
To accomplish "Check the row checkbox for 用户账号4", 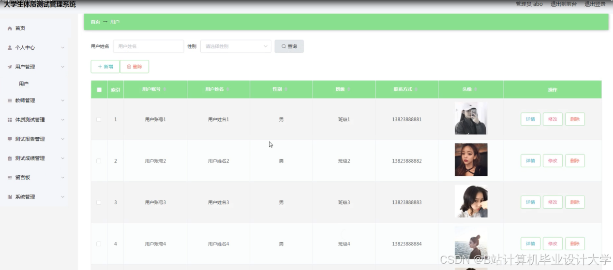I will [x=99, y=244].
